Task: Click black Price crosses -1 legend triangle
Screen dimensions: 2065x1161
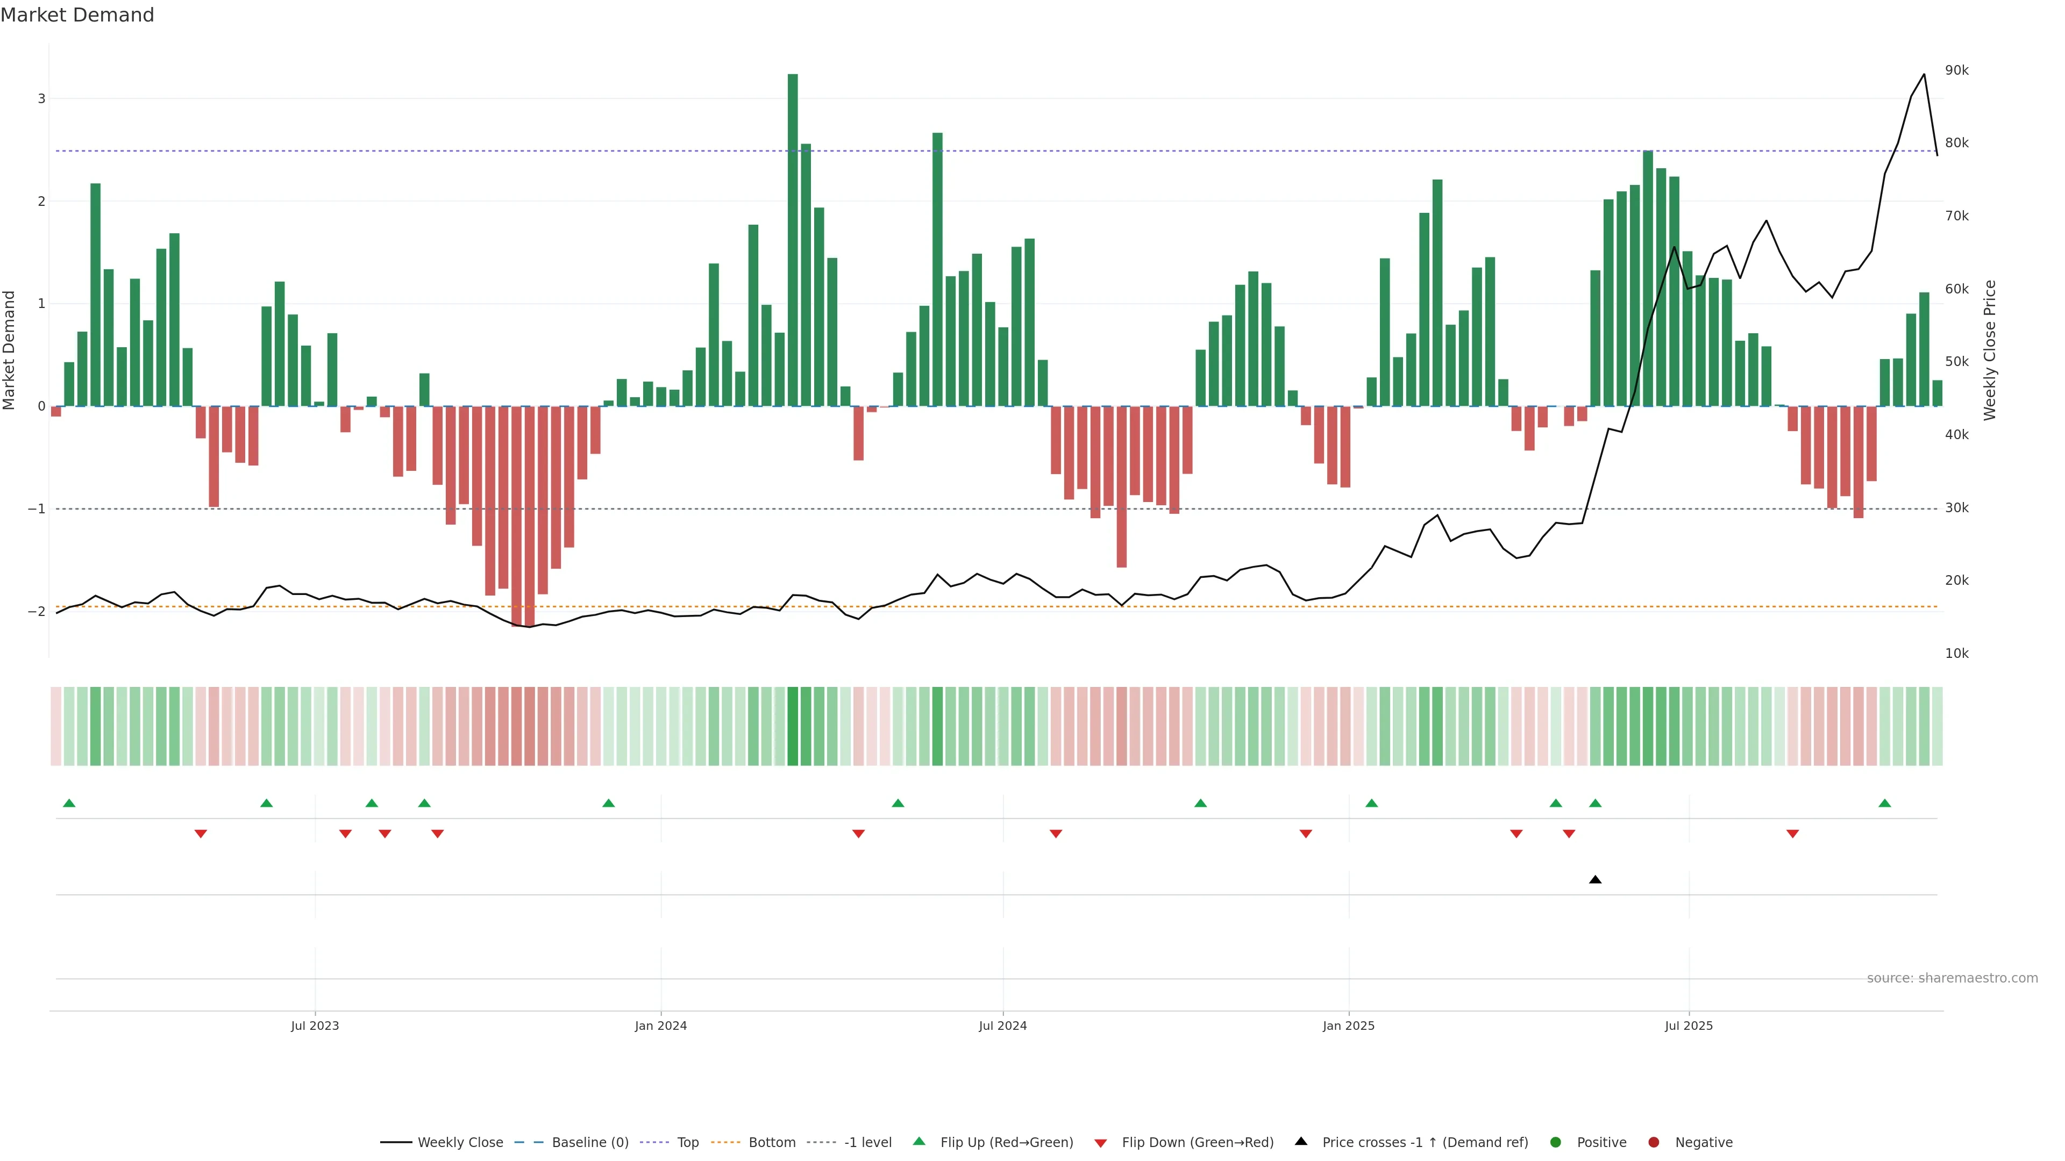Action: point(1301,1142)
